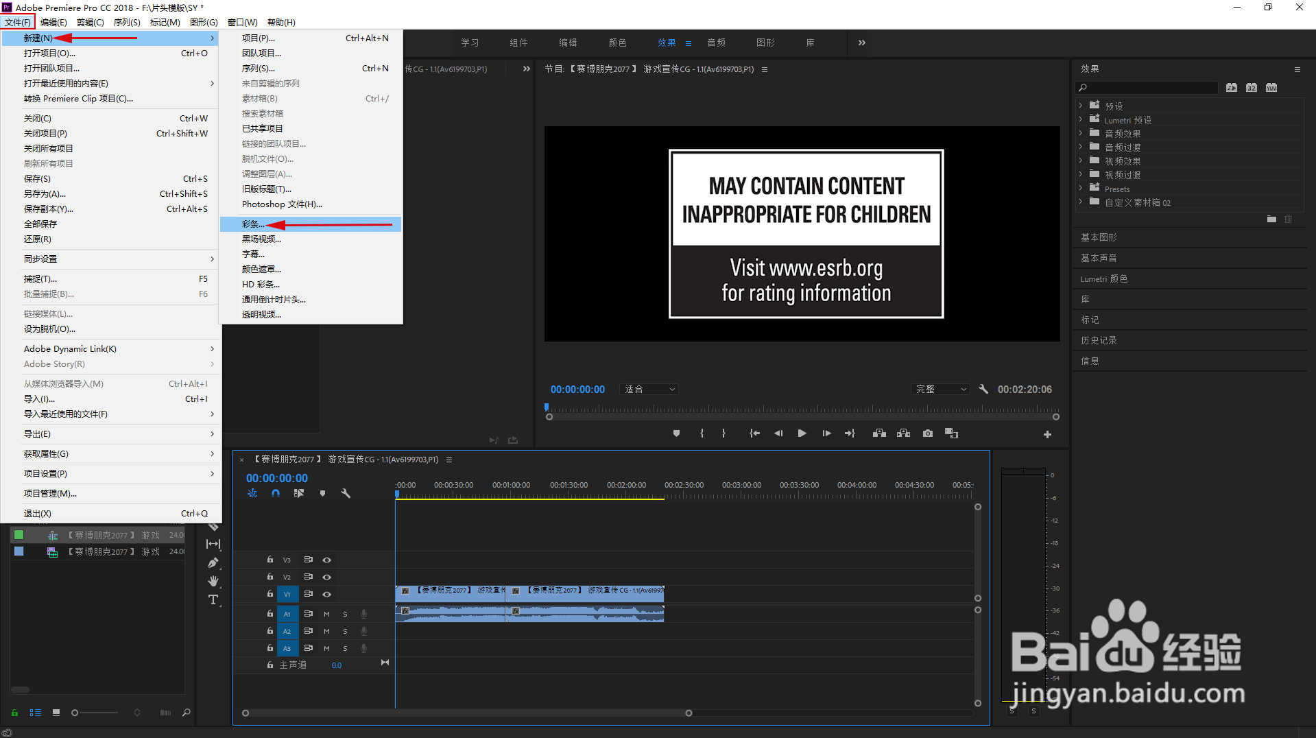This screenshot has height=738, width=1316.
Task: Add a marker from the timeline header
Action: click(322, 493)
